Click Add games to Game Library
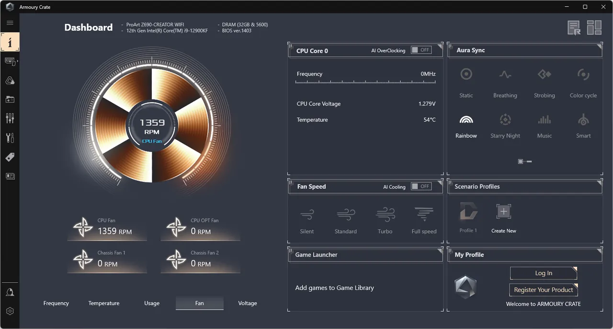The height and width of the screenshot is (329, 613). pyautogui.click(x=335, y=288)
